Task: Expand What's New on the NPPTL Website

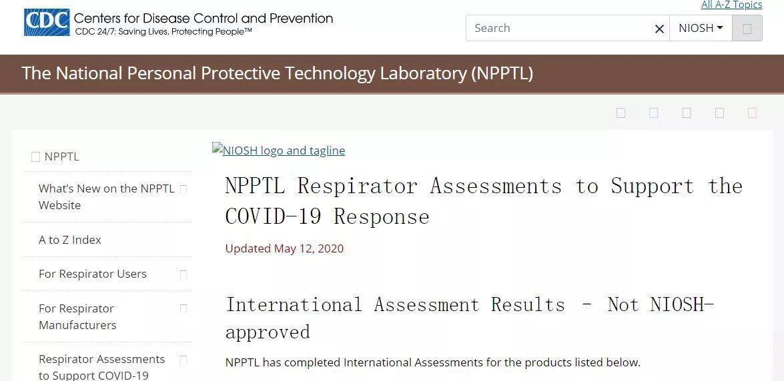Action: tap(183, 189)
